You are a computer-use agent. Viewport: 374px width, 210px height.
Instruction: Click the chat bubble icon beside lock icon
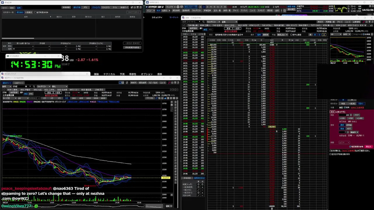click(x=181, y=7)
